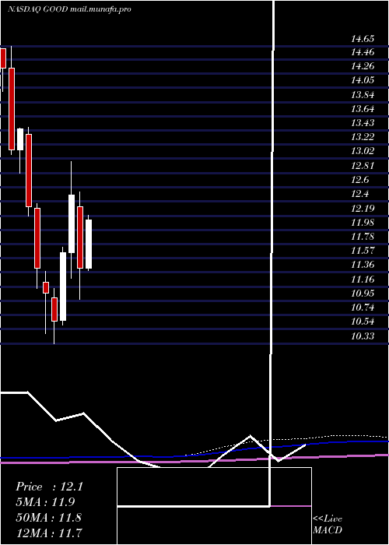Select the 10.95 price axis label
This screenshot has width=389, height=545.
tap(363, 294)
